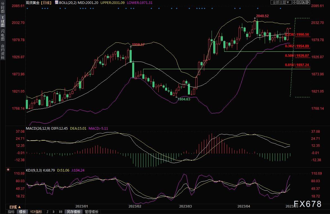Open the 全部主题 dropdown

click(x=281, y=2)
